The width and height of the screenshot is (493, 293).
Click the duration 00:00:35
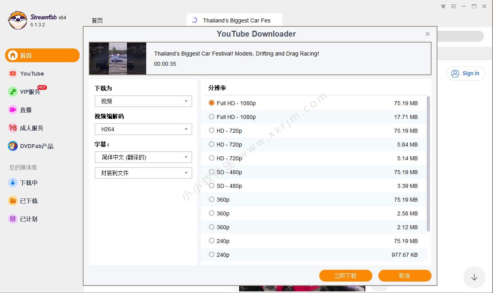[x=165, y=64]
